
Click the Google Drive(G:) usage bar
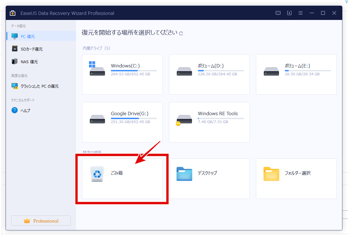[134, 118]
